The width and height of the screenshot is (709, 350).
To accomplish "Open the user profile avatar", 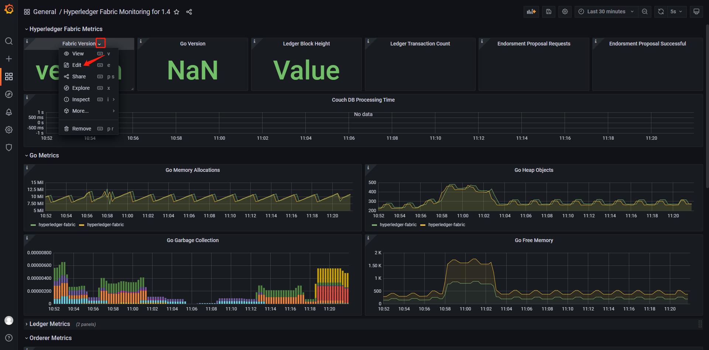I will (9, 320).
